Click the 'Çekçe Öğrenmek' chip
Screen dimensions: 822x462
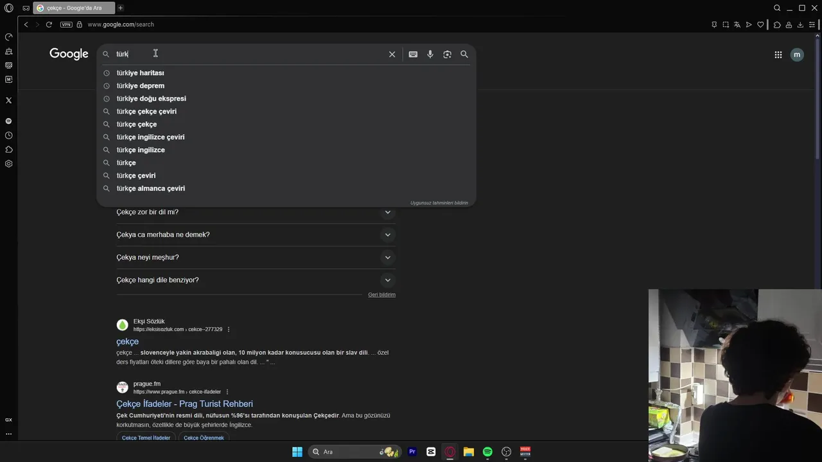click(x=204, y=438)
